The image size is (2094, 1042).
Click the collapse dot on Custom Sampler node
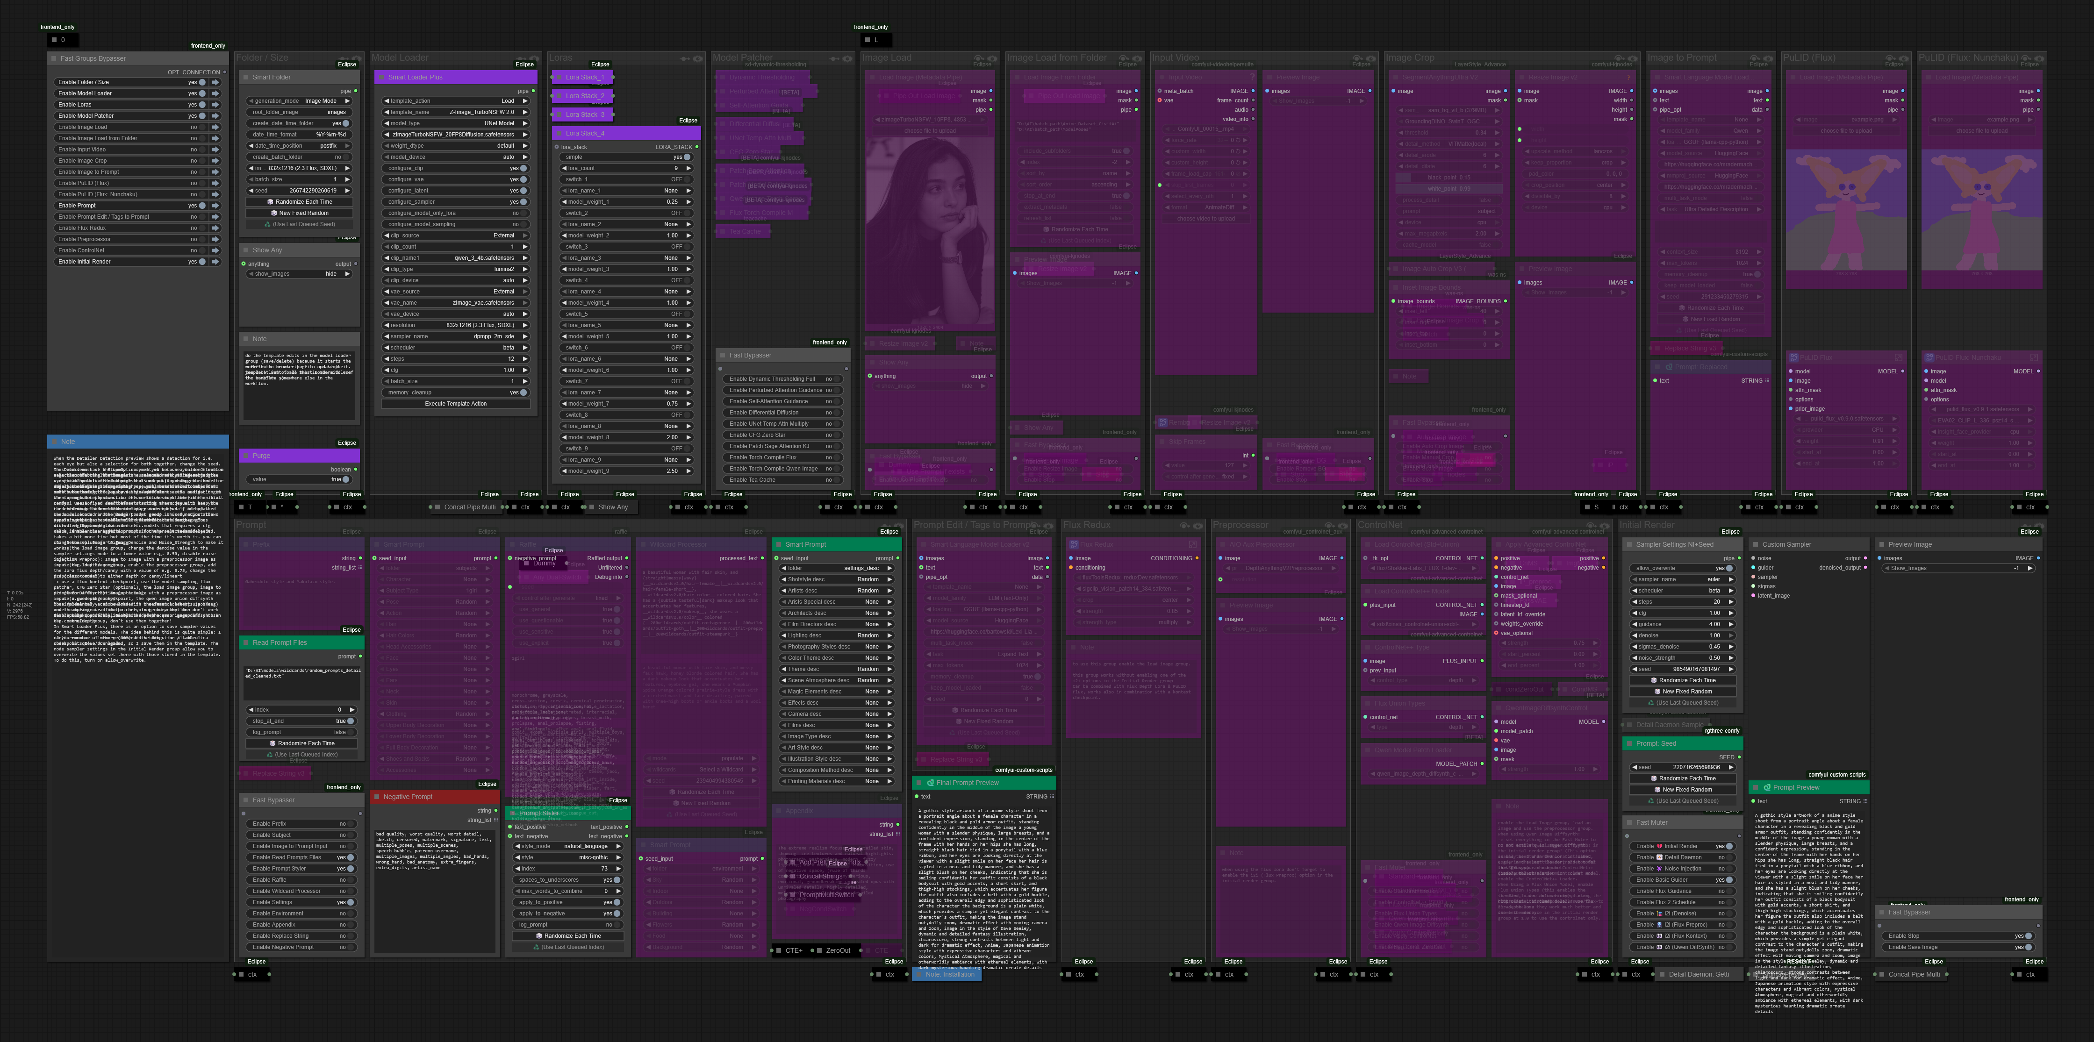click(x=1755, y=544)
